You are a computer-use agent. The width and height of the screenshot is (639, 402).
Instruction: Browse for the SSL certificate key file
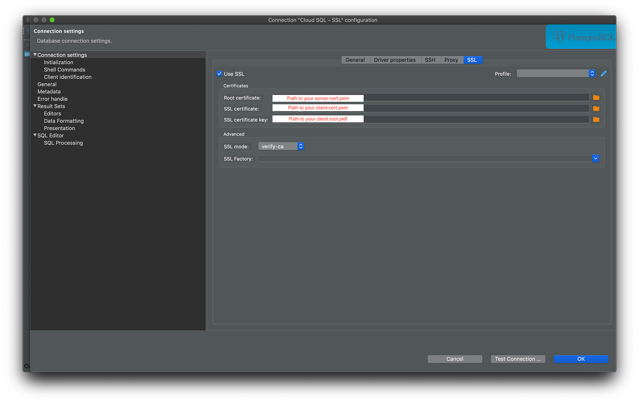(x=596, y=119)
